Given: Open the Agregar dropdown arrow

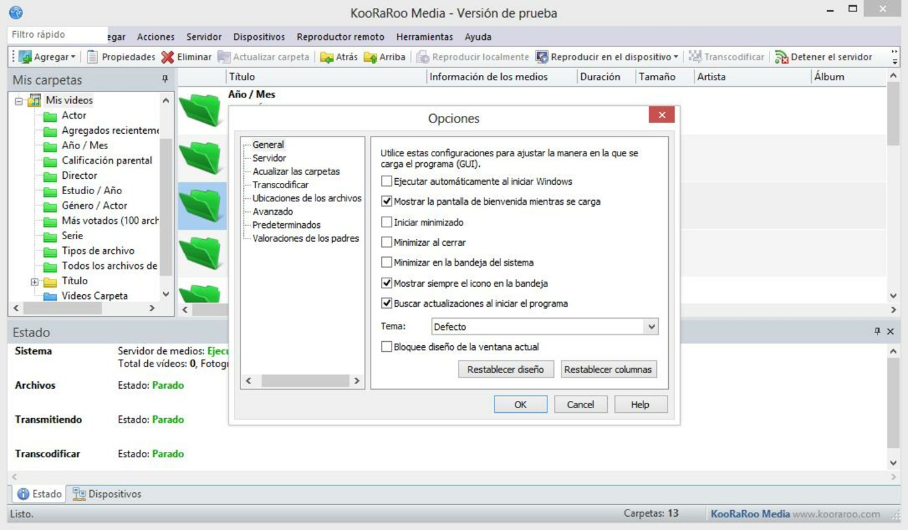Looking at the screenshot, I should tap(73, 57).
